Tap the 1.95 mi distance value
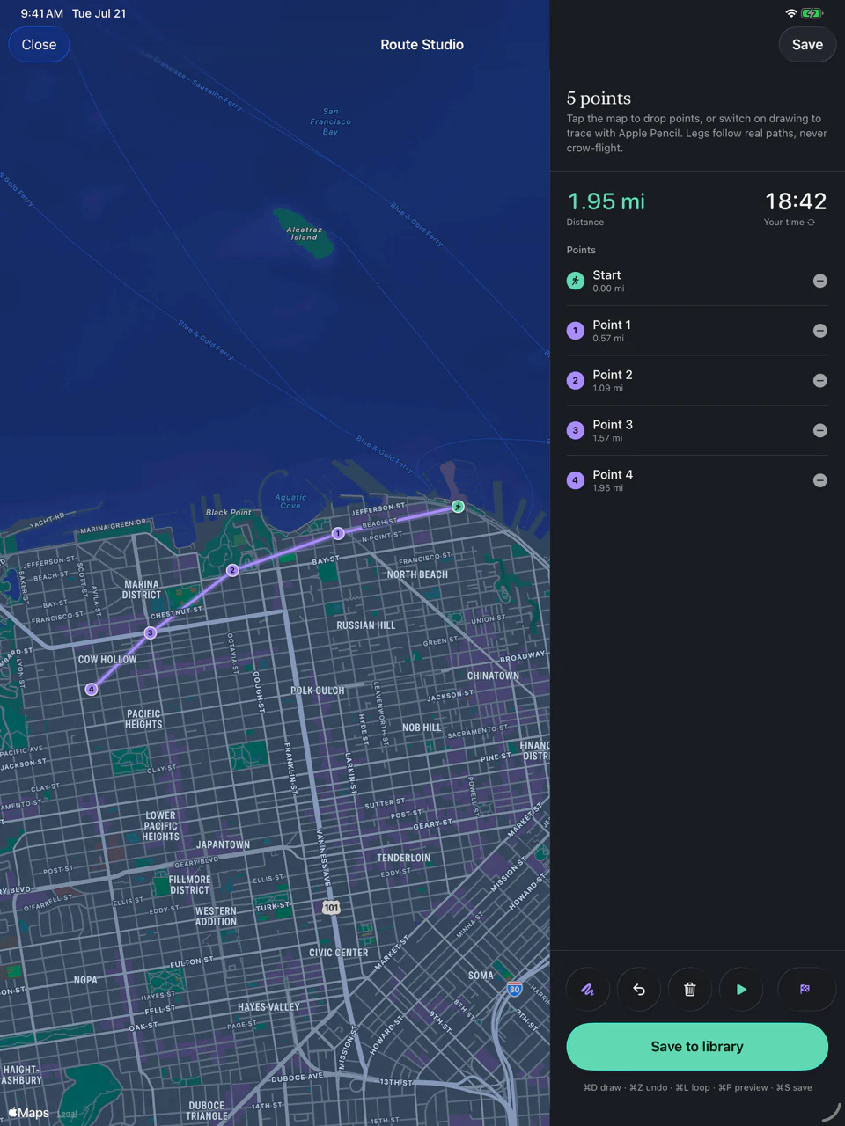Image resolution: width=845 pixels, height=1126 pixels. (x=606, y=201)
